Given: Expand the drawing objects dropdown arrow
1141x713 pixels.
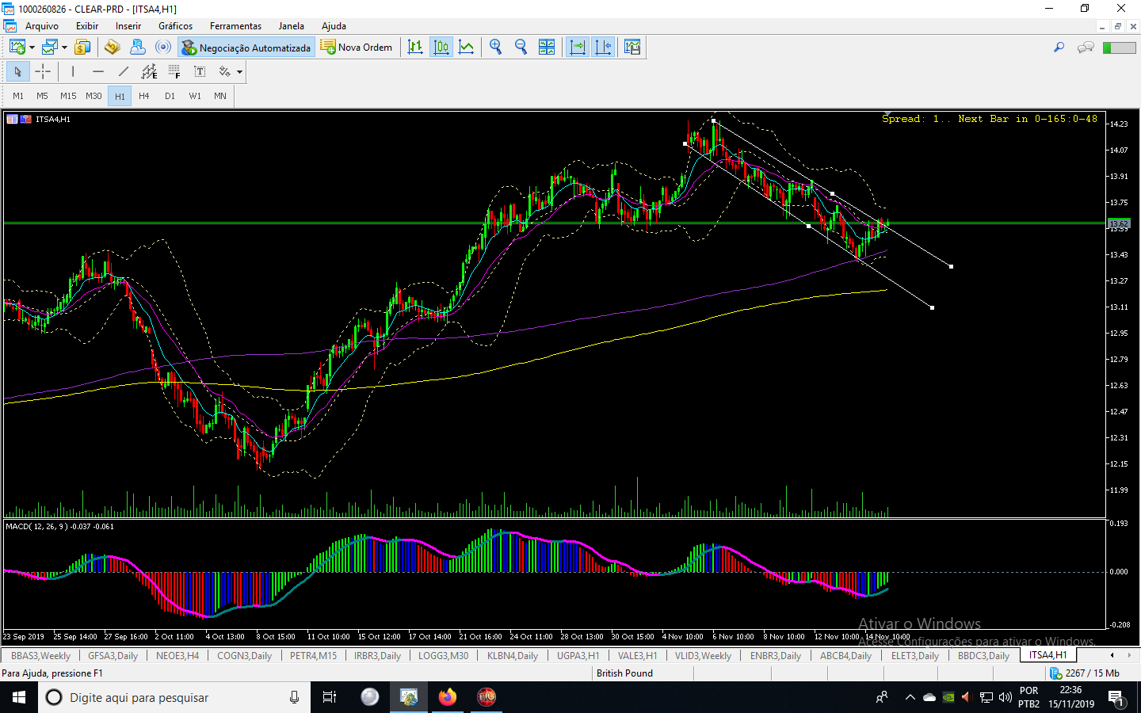Looking at the screenshot, I should [239, 72].
